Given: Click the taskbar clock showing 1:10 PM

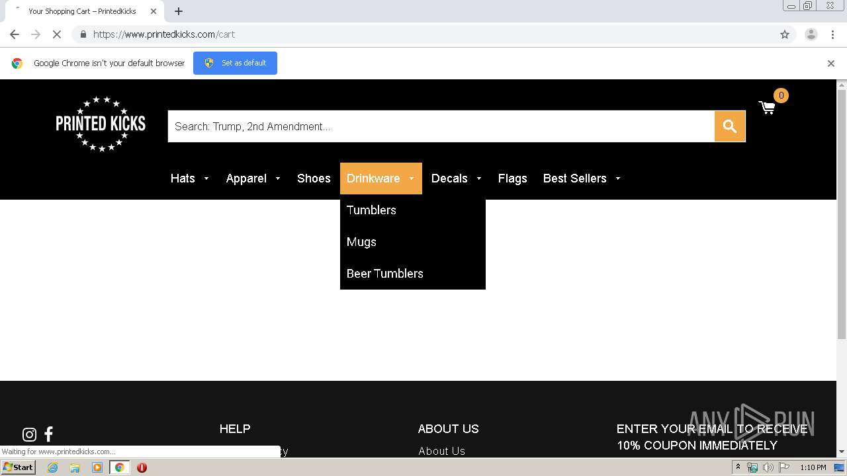Looking at the screenshot, I should click(x=813, y=467).
